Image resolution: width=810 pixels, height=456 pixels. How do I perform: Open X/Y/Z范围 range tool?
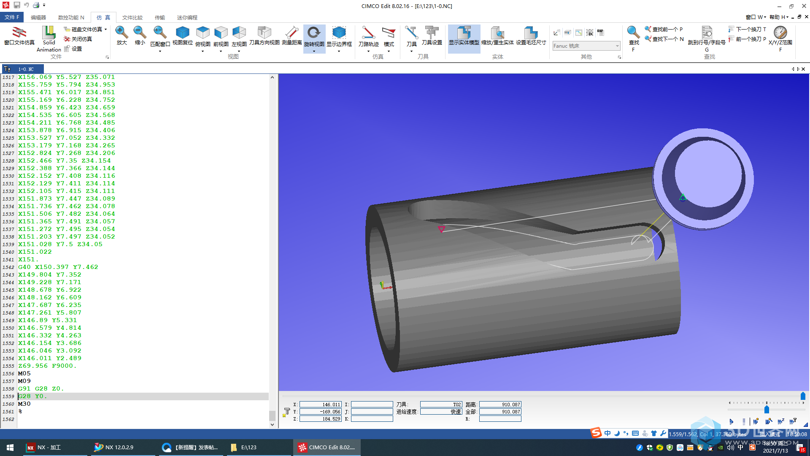[780, 38]
